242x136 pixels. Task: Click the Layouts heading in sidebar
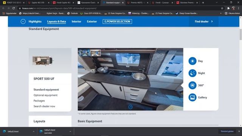39,121
